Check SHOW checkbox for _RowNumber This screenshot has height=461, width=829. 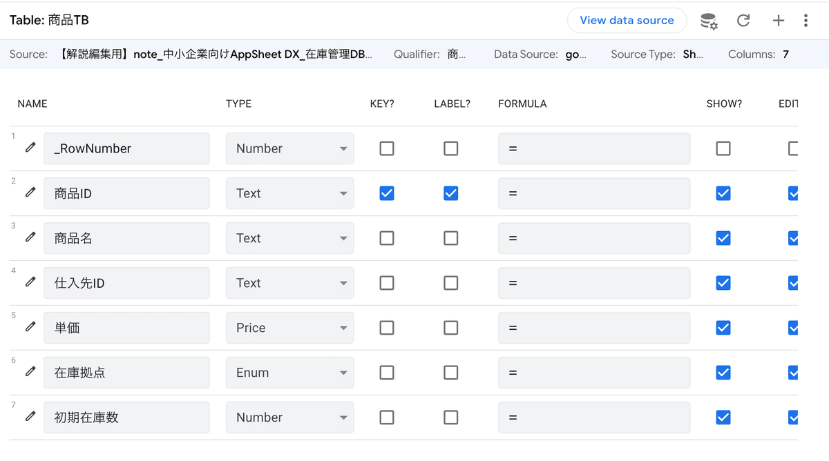point(723,148)
